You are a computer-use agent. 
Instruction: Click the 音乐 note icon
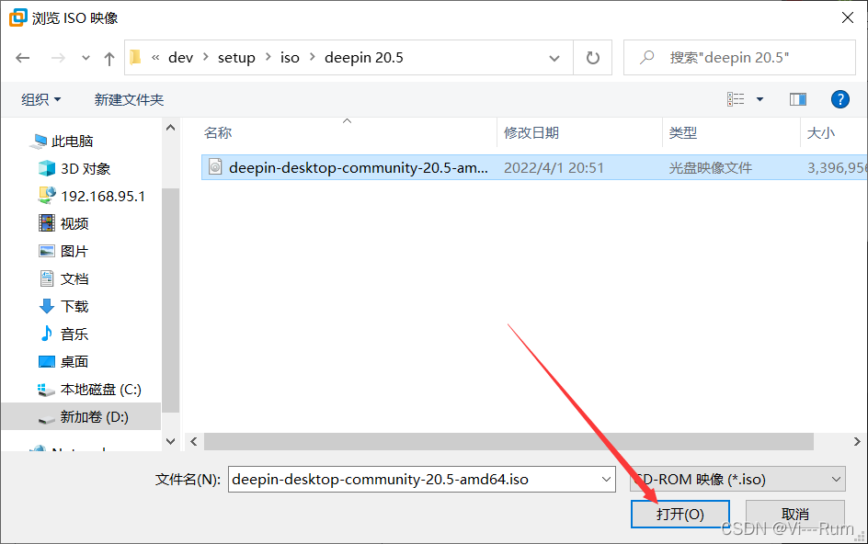click(x=47, y=334)
